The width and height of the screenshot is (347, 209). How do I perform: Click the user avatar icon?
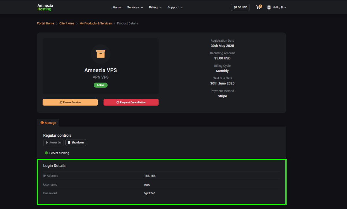269,7
